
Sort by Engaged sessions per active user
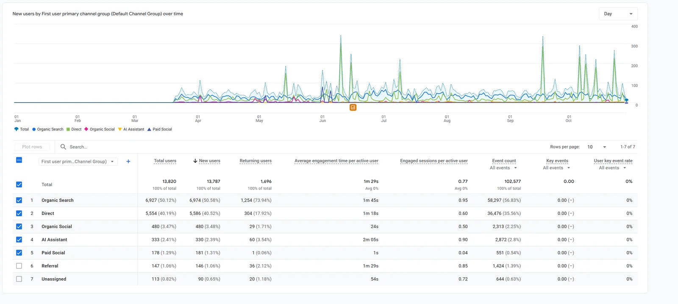click(x=434, y=161)
